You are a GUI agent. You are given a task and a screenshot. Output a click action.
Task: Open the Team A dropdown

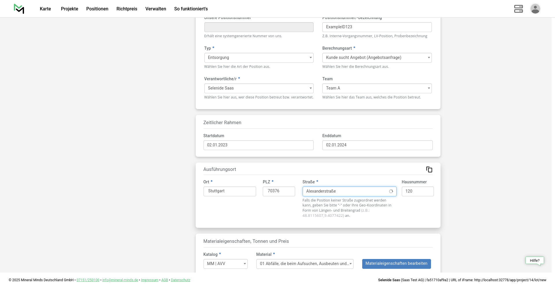377,88
